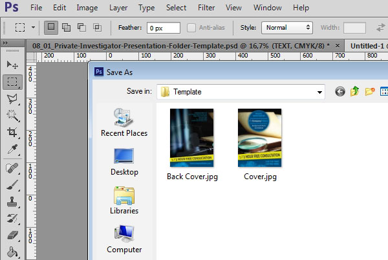Go to Recent Places

point(124,122)
